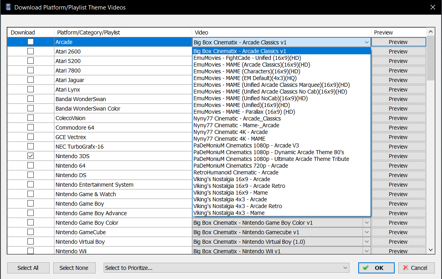Image resolution: width=442 pixels, height=279 pixels.
Task: Choose Nyny77 Cinematic - Arcade_Classics
Action: [x=281, y=118]
